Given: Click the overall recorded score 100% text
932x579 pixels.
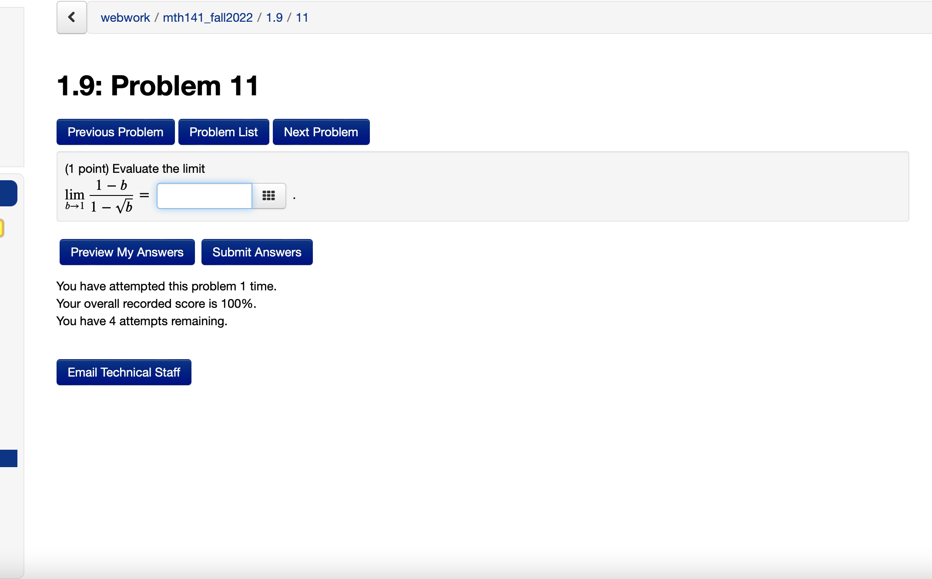Looking at the screenshot, I should (156, 304).
